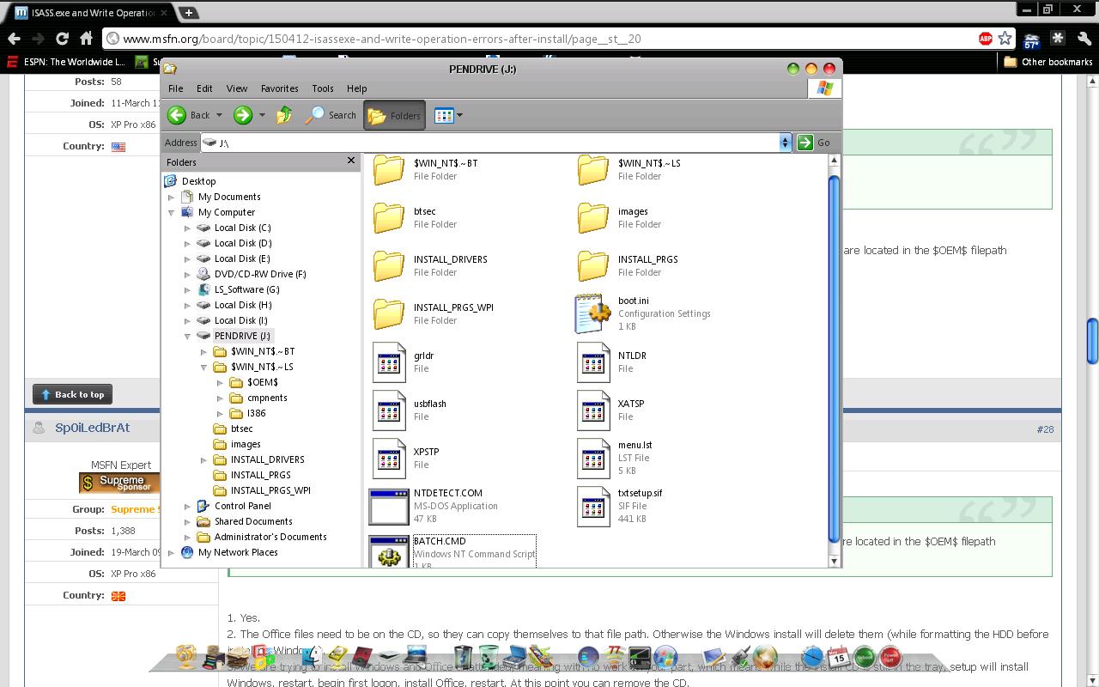Go up one folder level in Explorer
The height and width of the screenshot is (687, 1099).
pyautogui.click(x=284, y=115)
